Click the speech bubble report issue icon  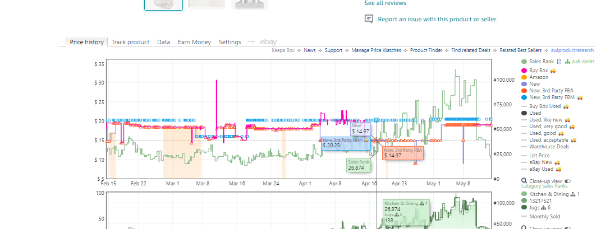tap(369, 18)
